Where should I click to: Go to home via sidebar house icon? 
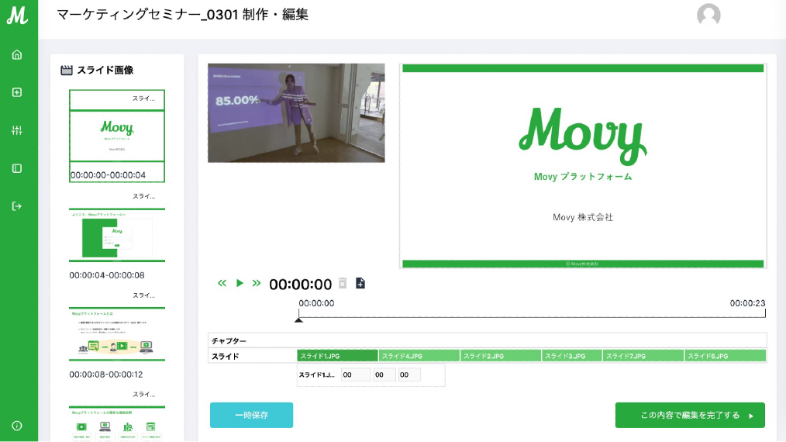coord(17,54)
